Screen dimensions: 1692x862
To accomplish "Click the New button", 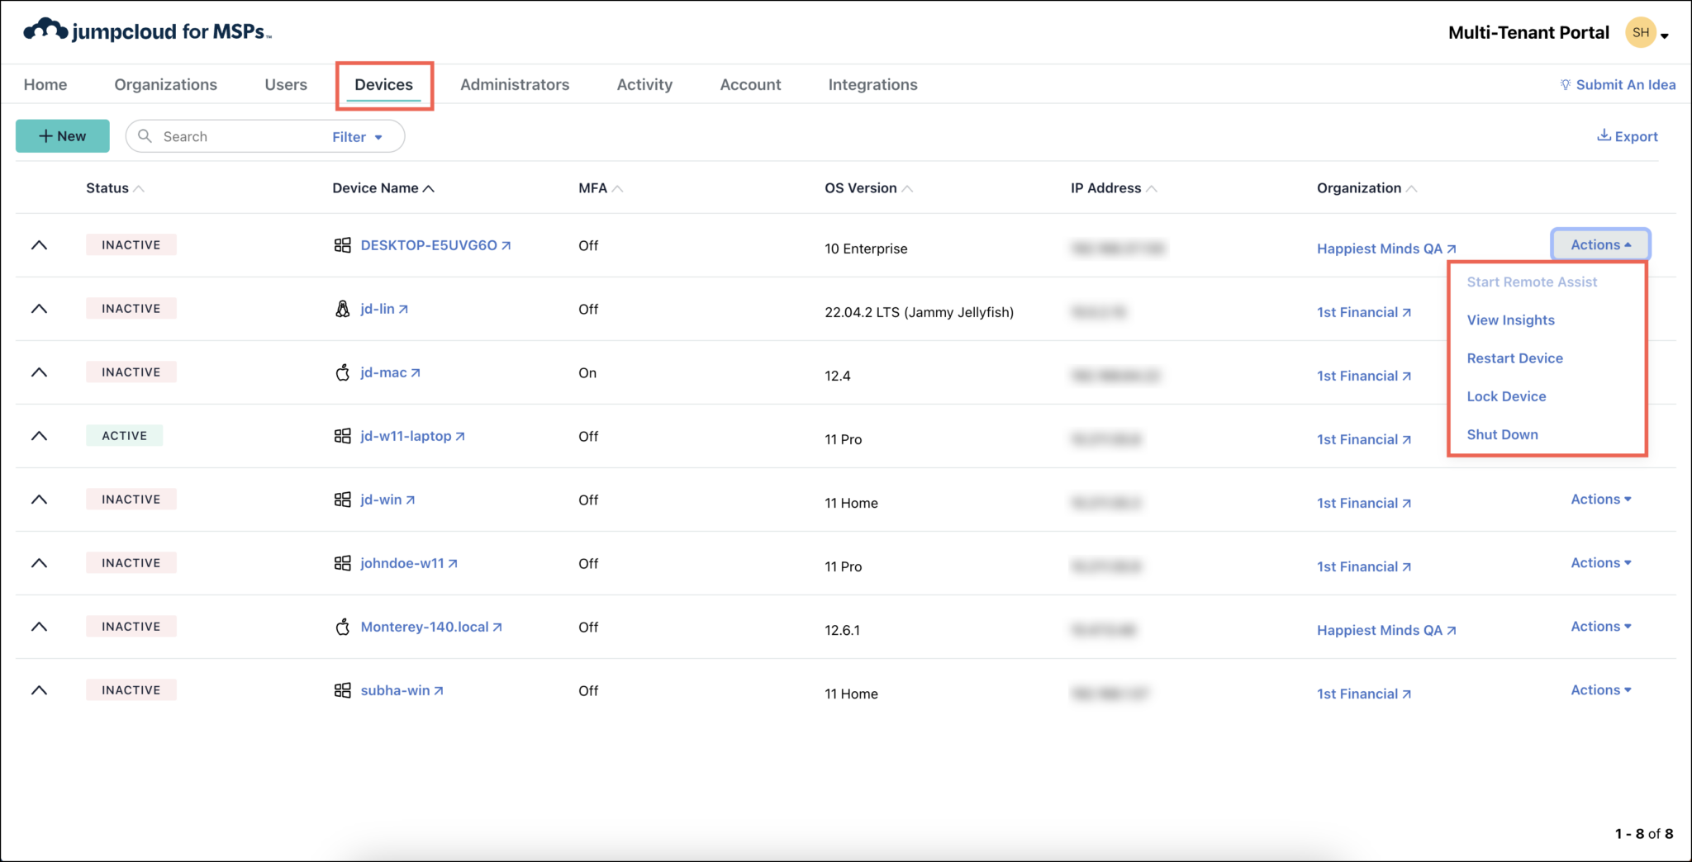I will [62, 135].
